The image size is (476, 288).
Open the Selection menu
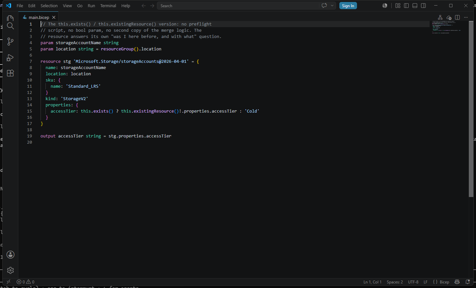49,6
